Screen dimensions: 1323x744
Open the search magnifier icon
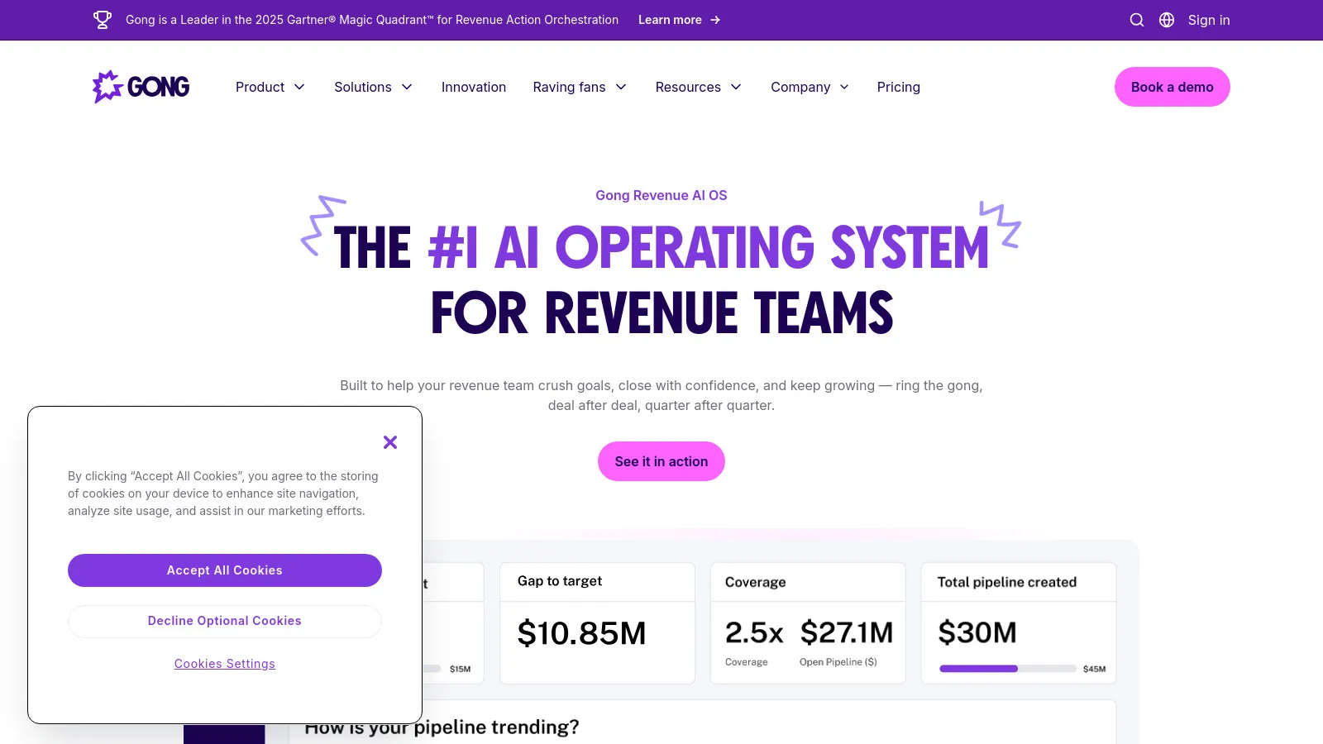point(1137,20)
